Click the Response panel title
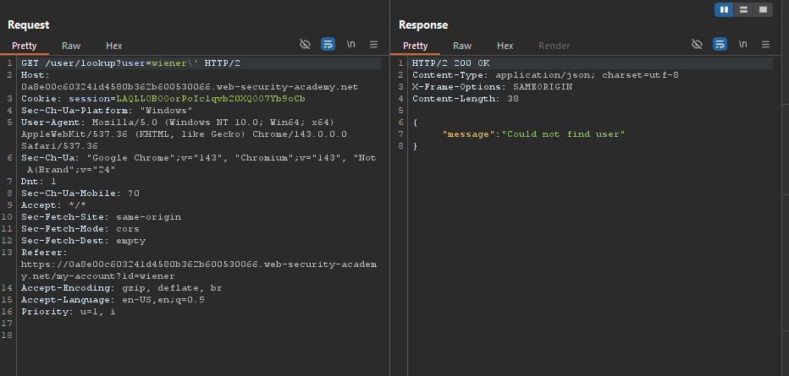Screen dimensions: 789x376 click(x=423, y=25)
